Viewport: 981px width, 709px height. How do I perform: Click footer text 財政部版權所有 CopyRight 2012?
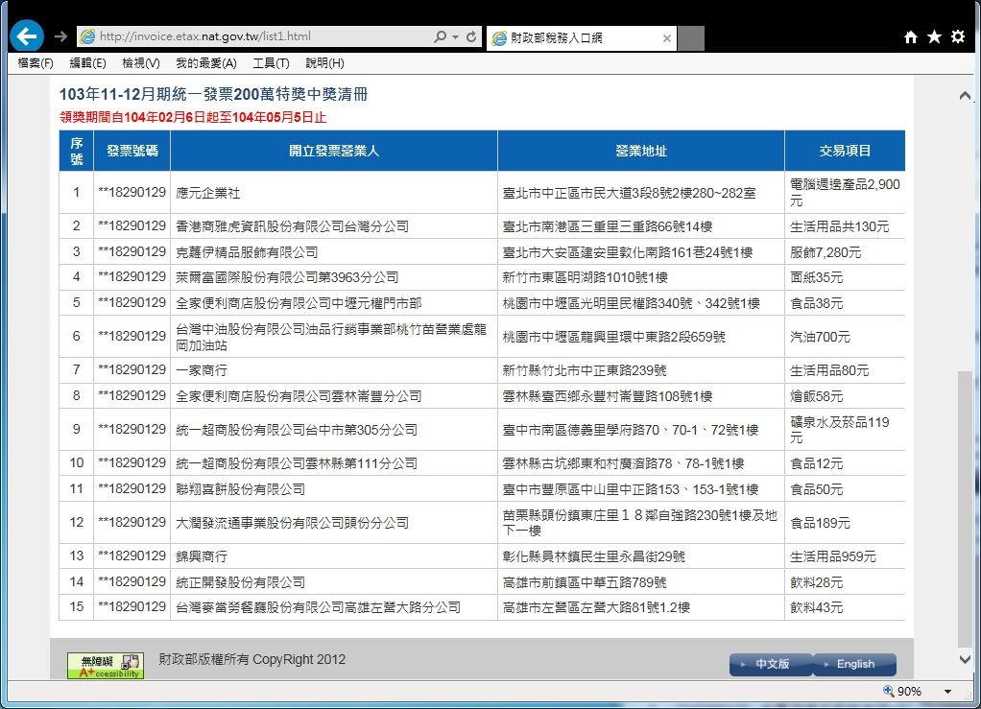point(252,660)
